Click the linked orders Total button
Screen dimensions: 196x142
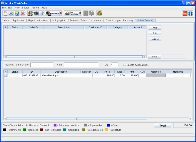(x=154, y=56)
